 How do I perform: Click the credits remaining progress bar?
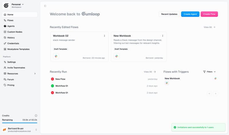click(20, 123)
